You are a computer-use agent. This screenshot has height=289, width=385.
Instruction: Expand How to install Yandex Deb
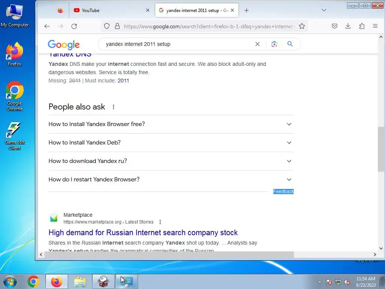tap(171, 143)
